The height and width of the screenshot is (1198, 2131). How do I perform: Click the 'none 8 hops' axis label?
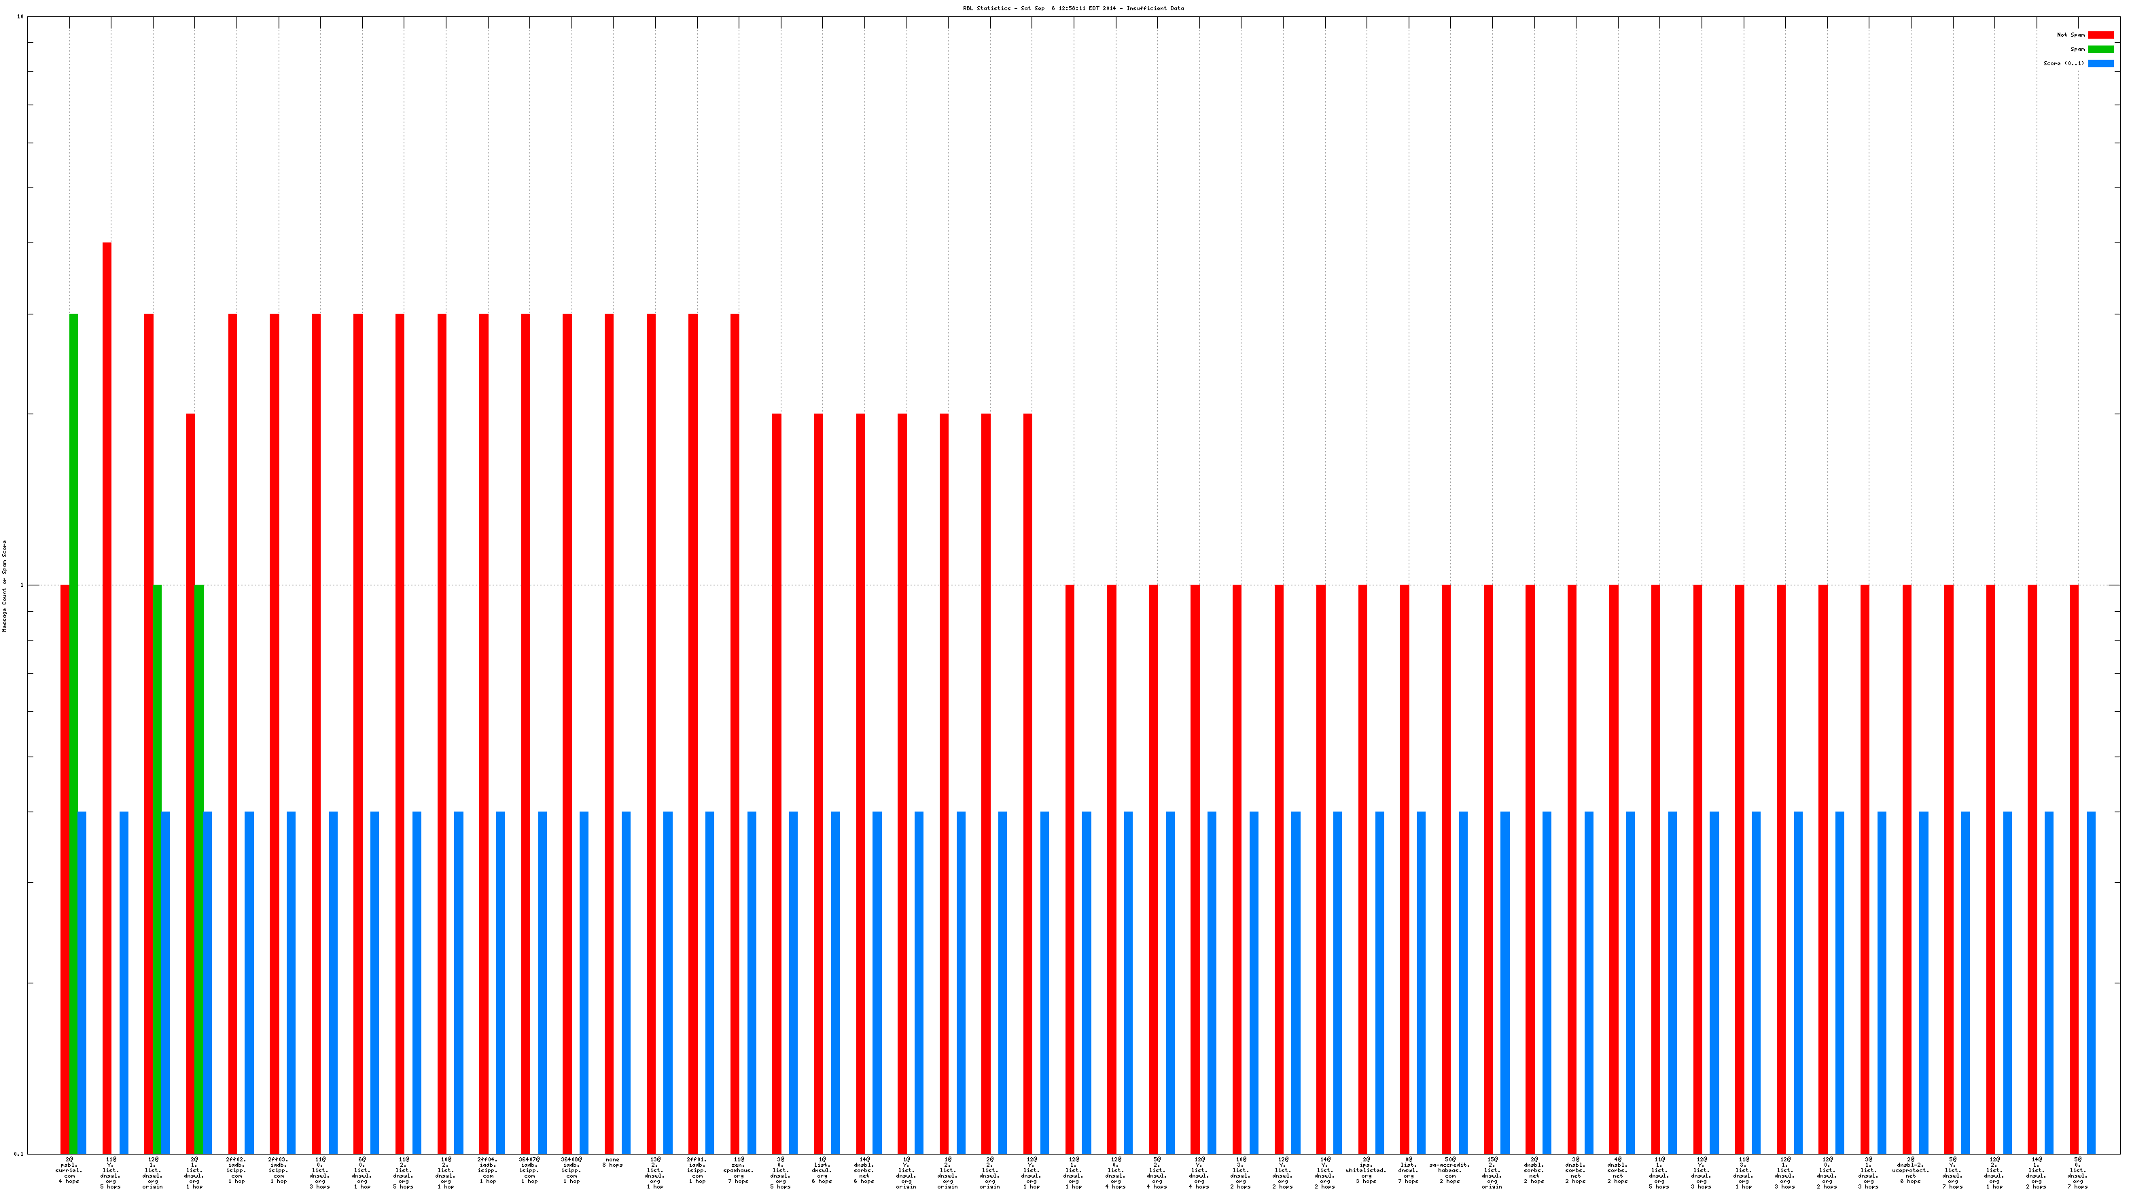point(613,1163)
